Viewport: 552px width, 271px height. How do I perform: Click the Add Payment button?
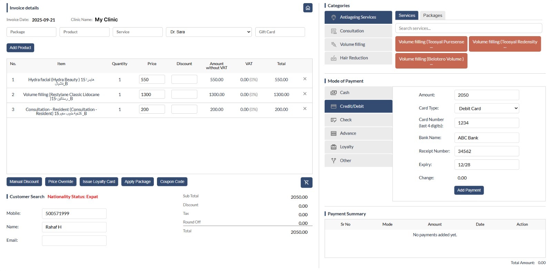click(469, 190)
